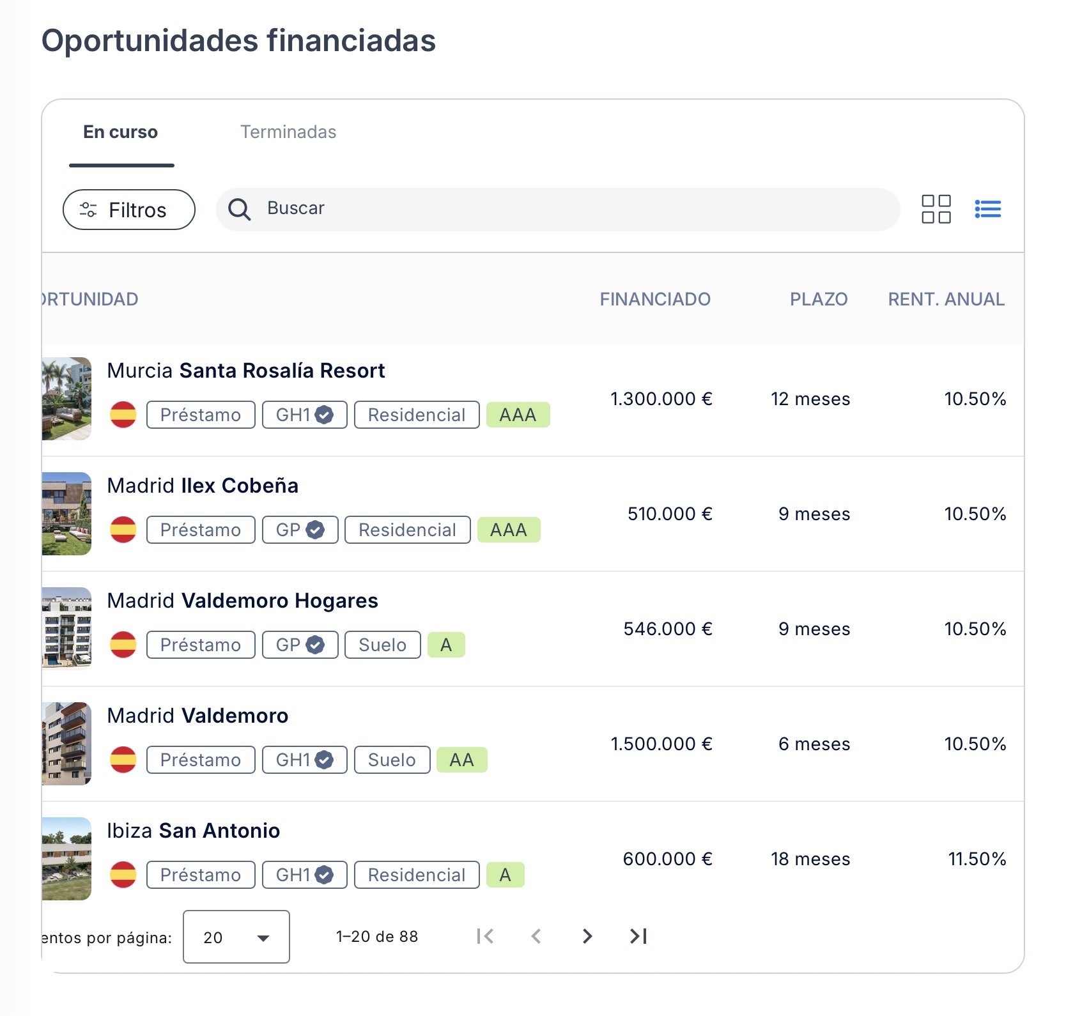Go to next page of results
The image size is (1066, 1016).
click(x=587, y=936)
